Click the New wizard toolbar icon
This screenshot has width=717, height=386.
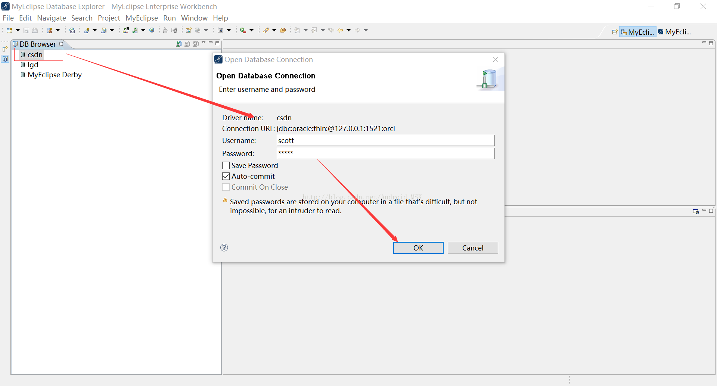(9, 31)
